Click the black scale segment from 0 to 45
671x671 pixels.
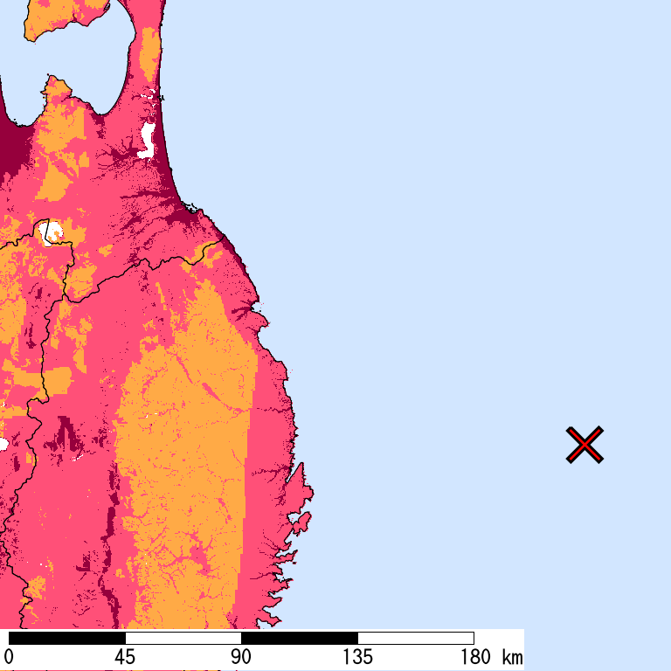(x=66, y=638)
